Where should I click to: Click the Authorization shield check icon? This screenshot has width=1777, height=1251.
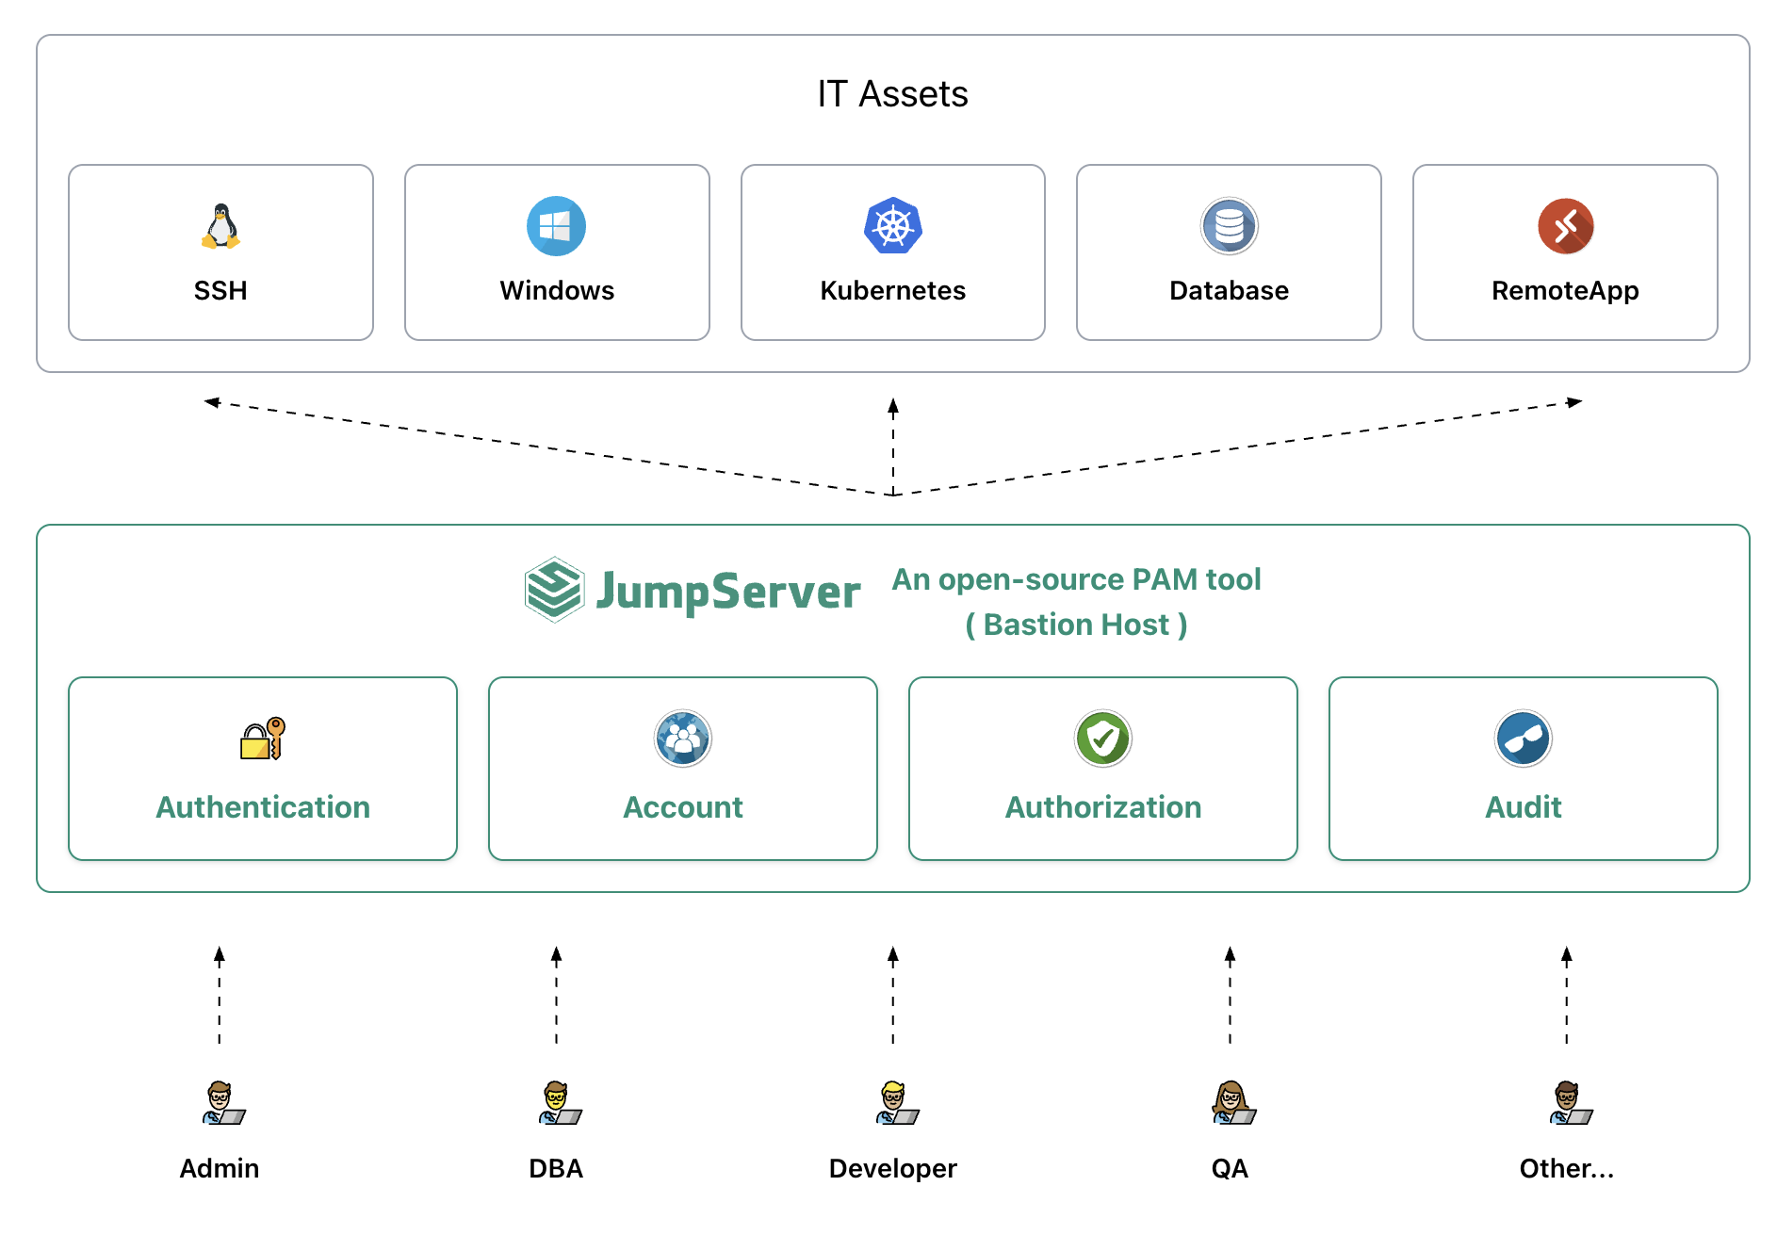(x=1103, y=739)
